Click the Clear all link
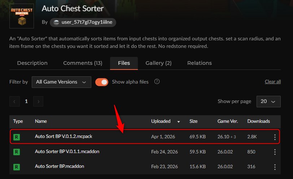The width and height of the screenshot is (293, 179). (x=273, y=82)
